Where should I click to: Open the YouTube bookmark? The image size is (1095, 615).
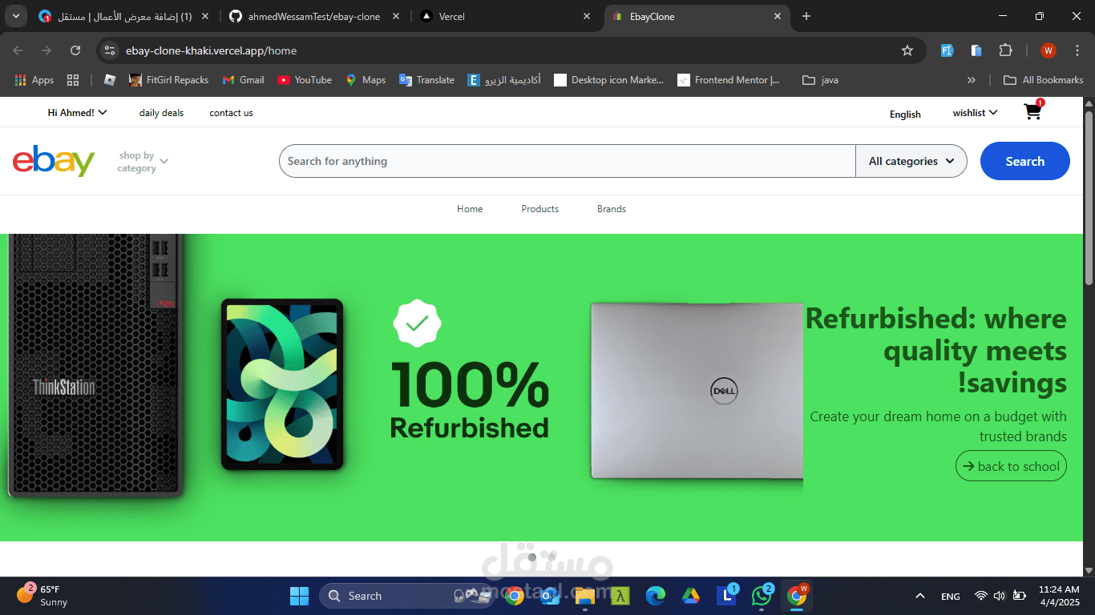pyautogui.click(x=305, y=80)
